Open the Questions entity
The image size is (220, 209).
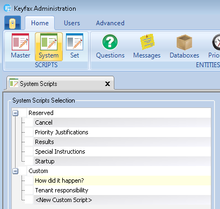click(110, 47)
